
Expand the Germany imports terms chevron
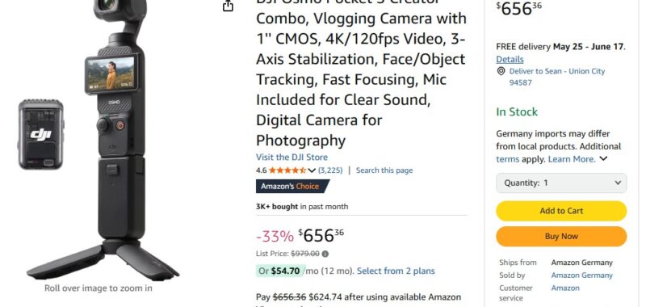(603, 158)
